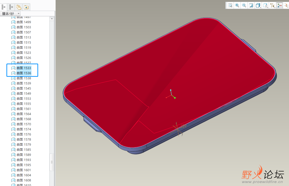
Task: Select the coordinate system marker on the model
Action: pos(178,129)
